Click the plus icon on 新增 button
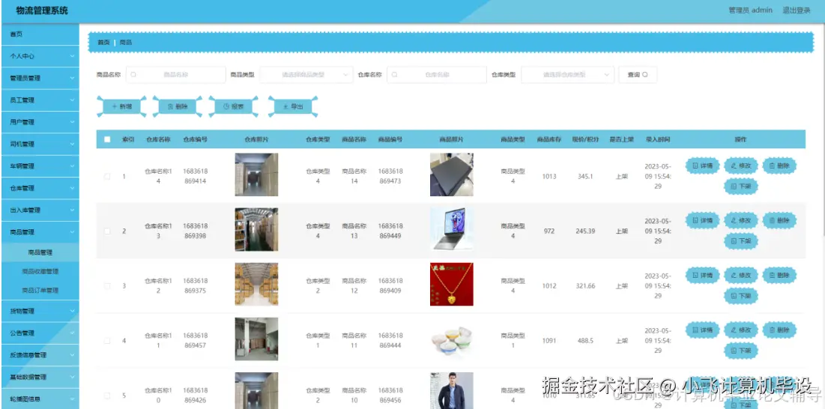 pyautogui.click(x=114, y=106)
